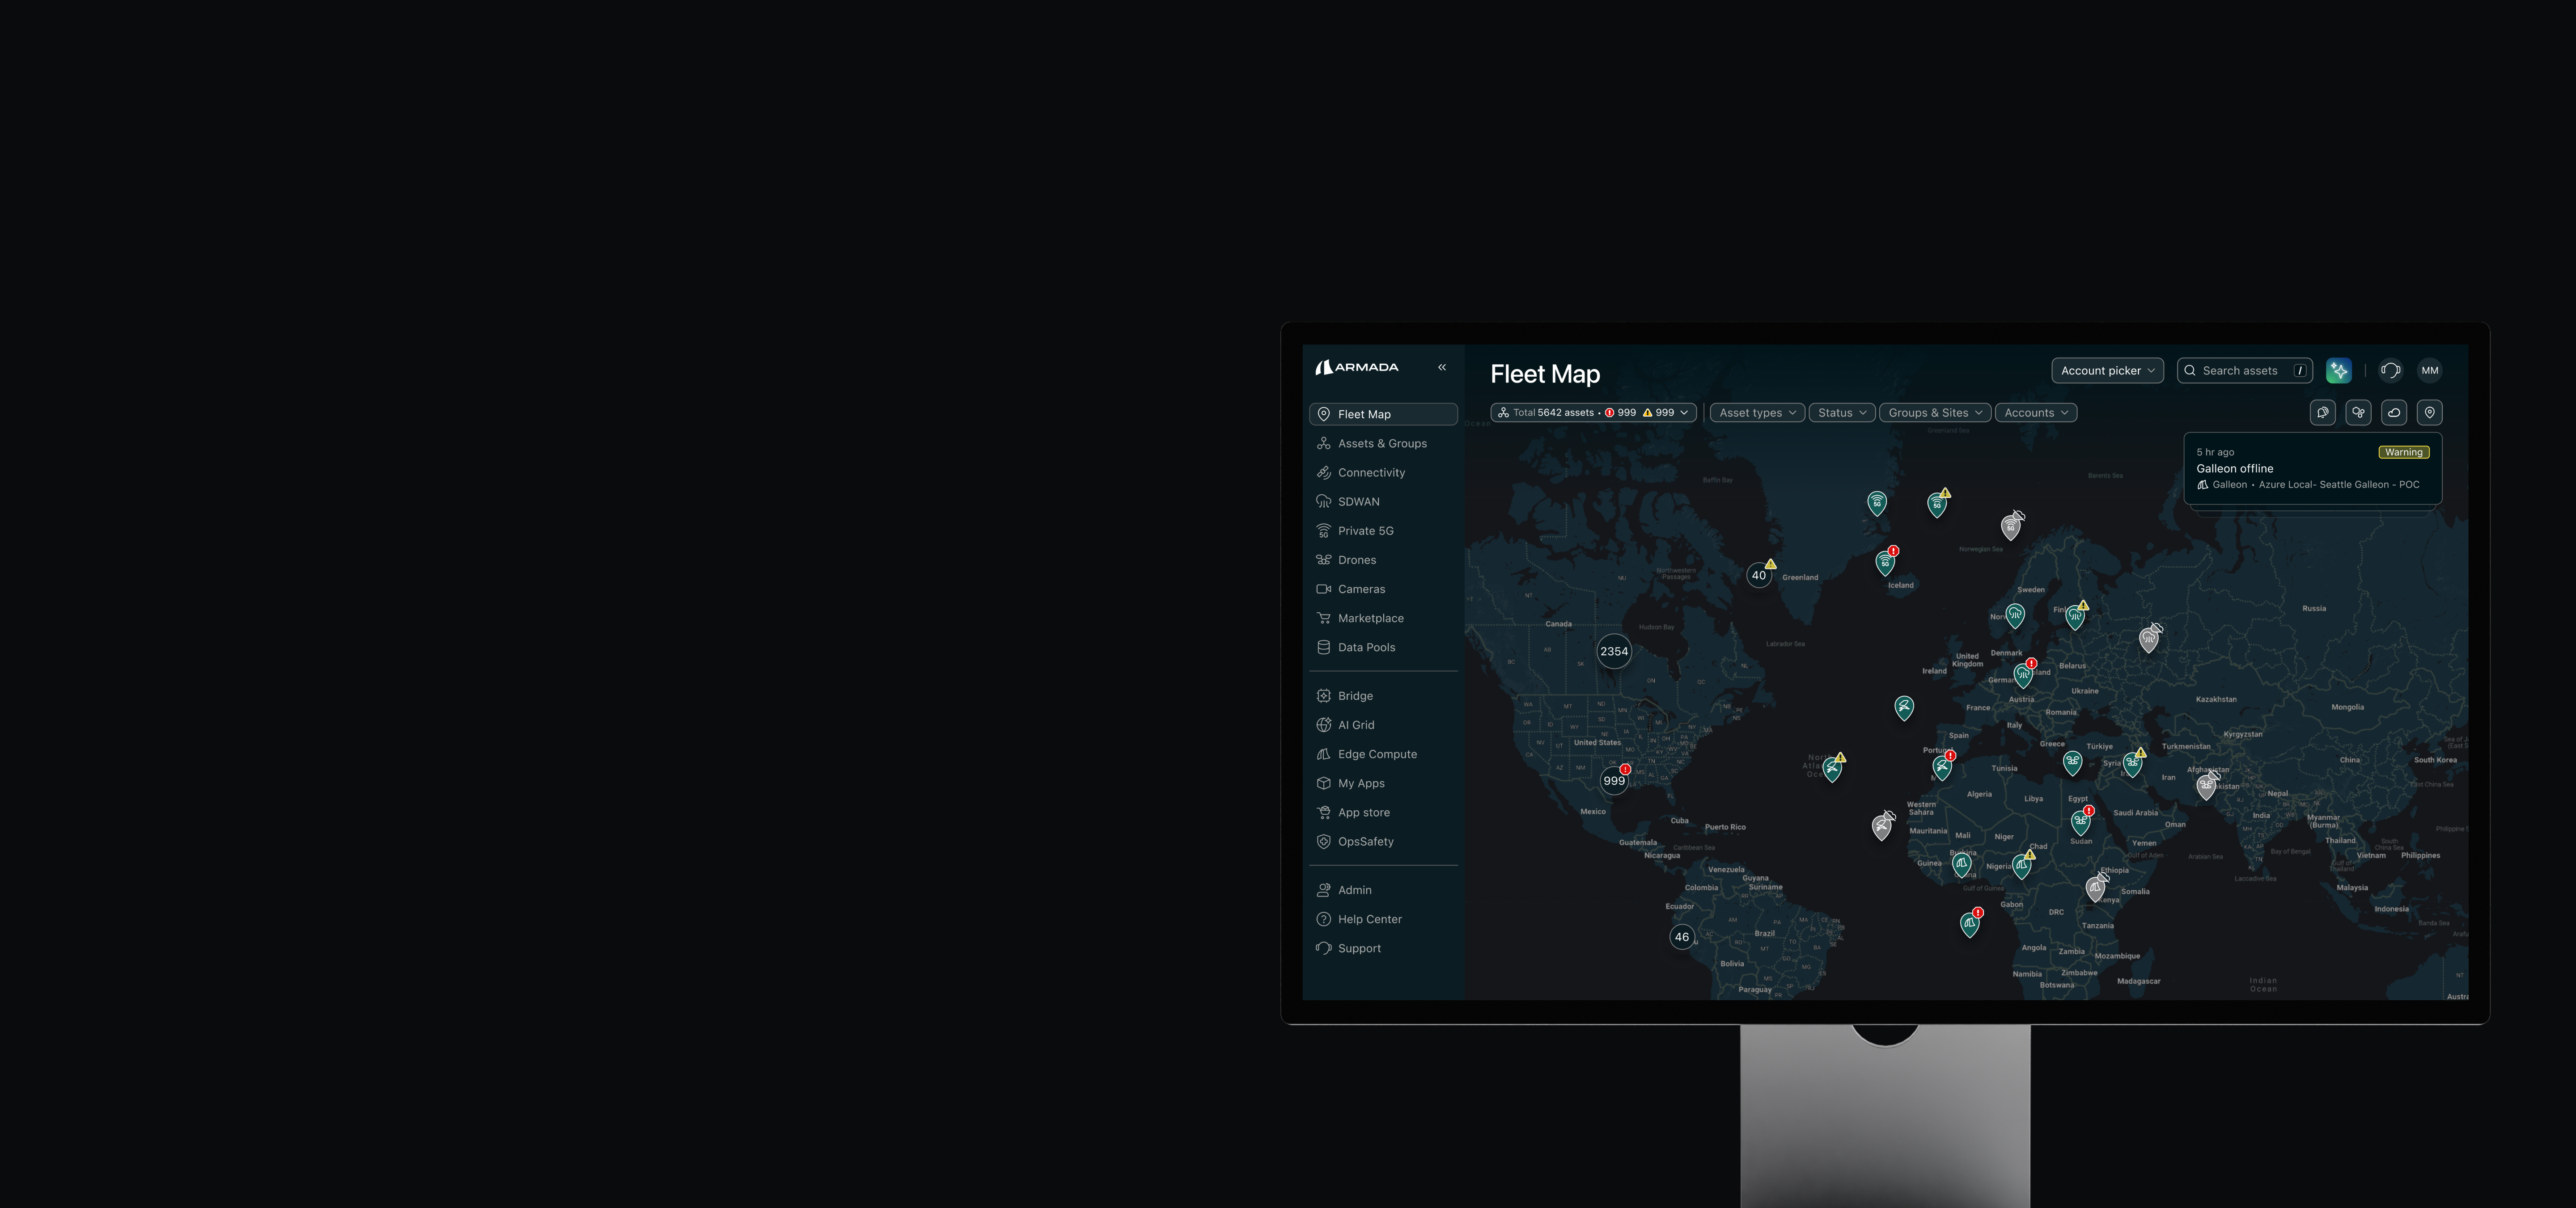
Task: Select the grey offline 5G pin over Norwegian Sea
Action: 2011,526
